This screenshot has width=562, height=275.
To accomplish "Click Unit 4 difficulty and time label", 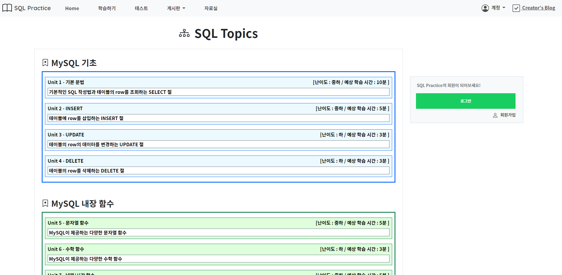I will coord(355,161).
